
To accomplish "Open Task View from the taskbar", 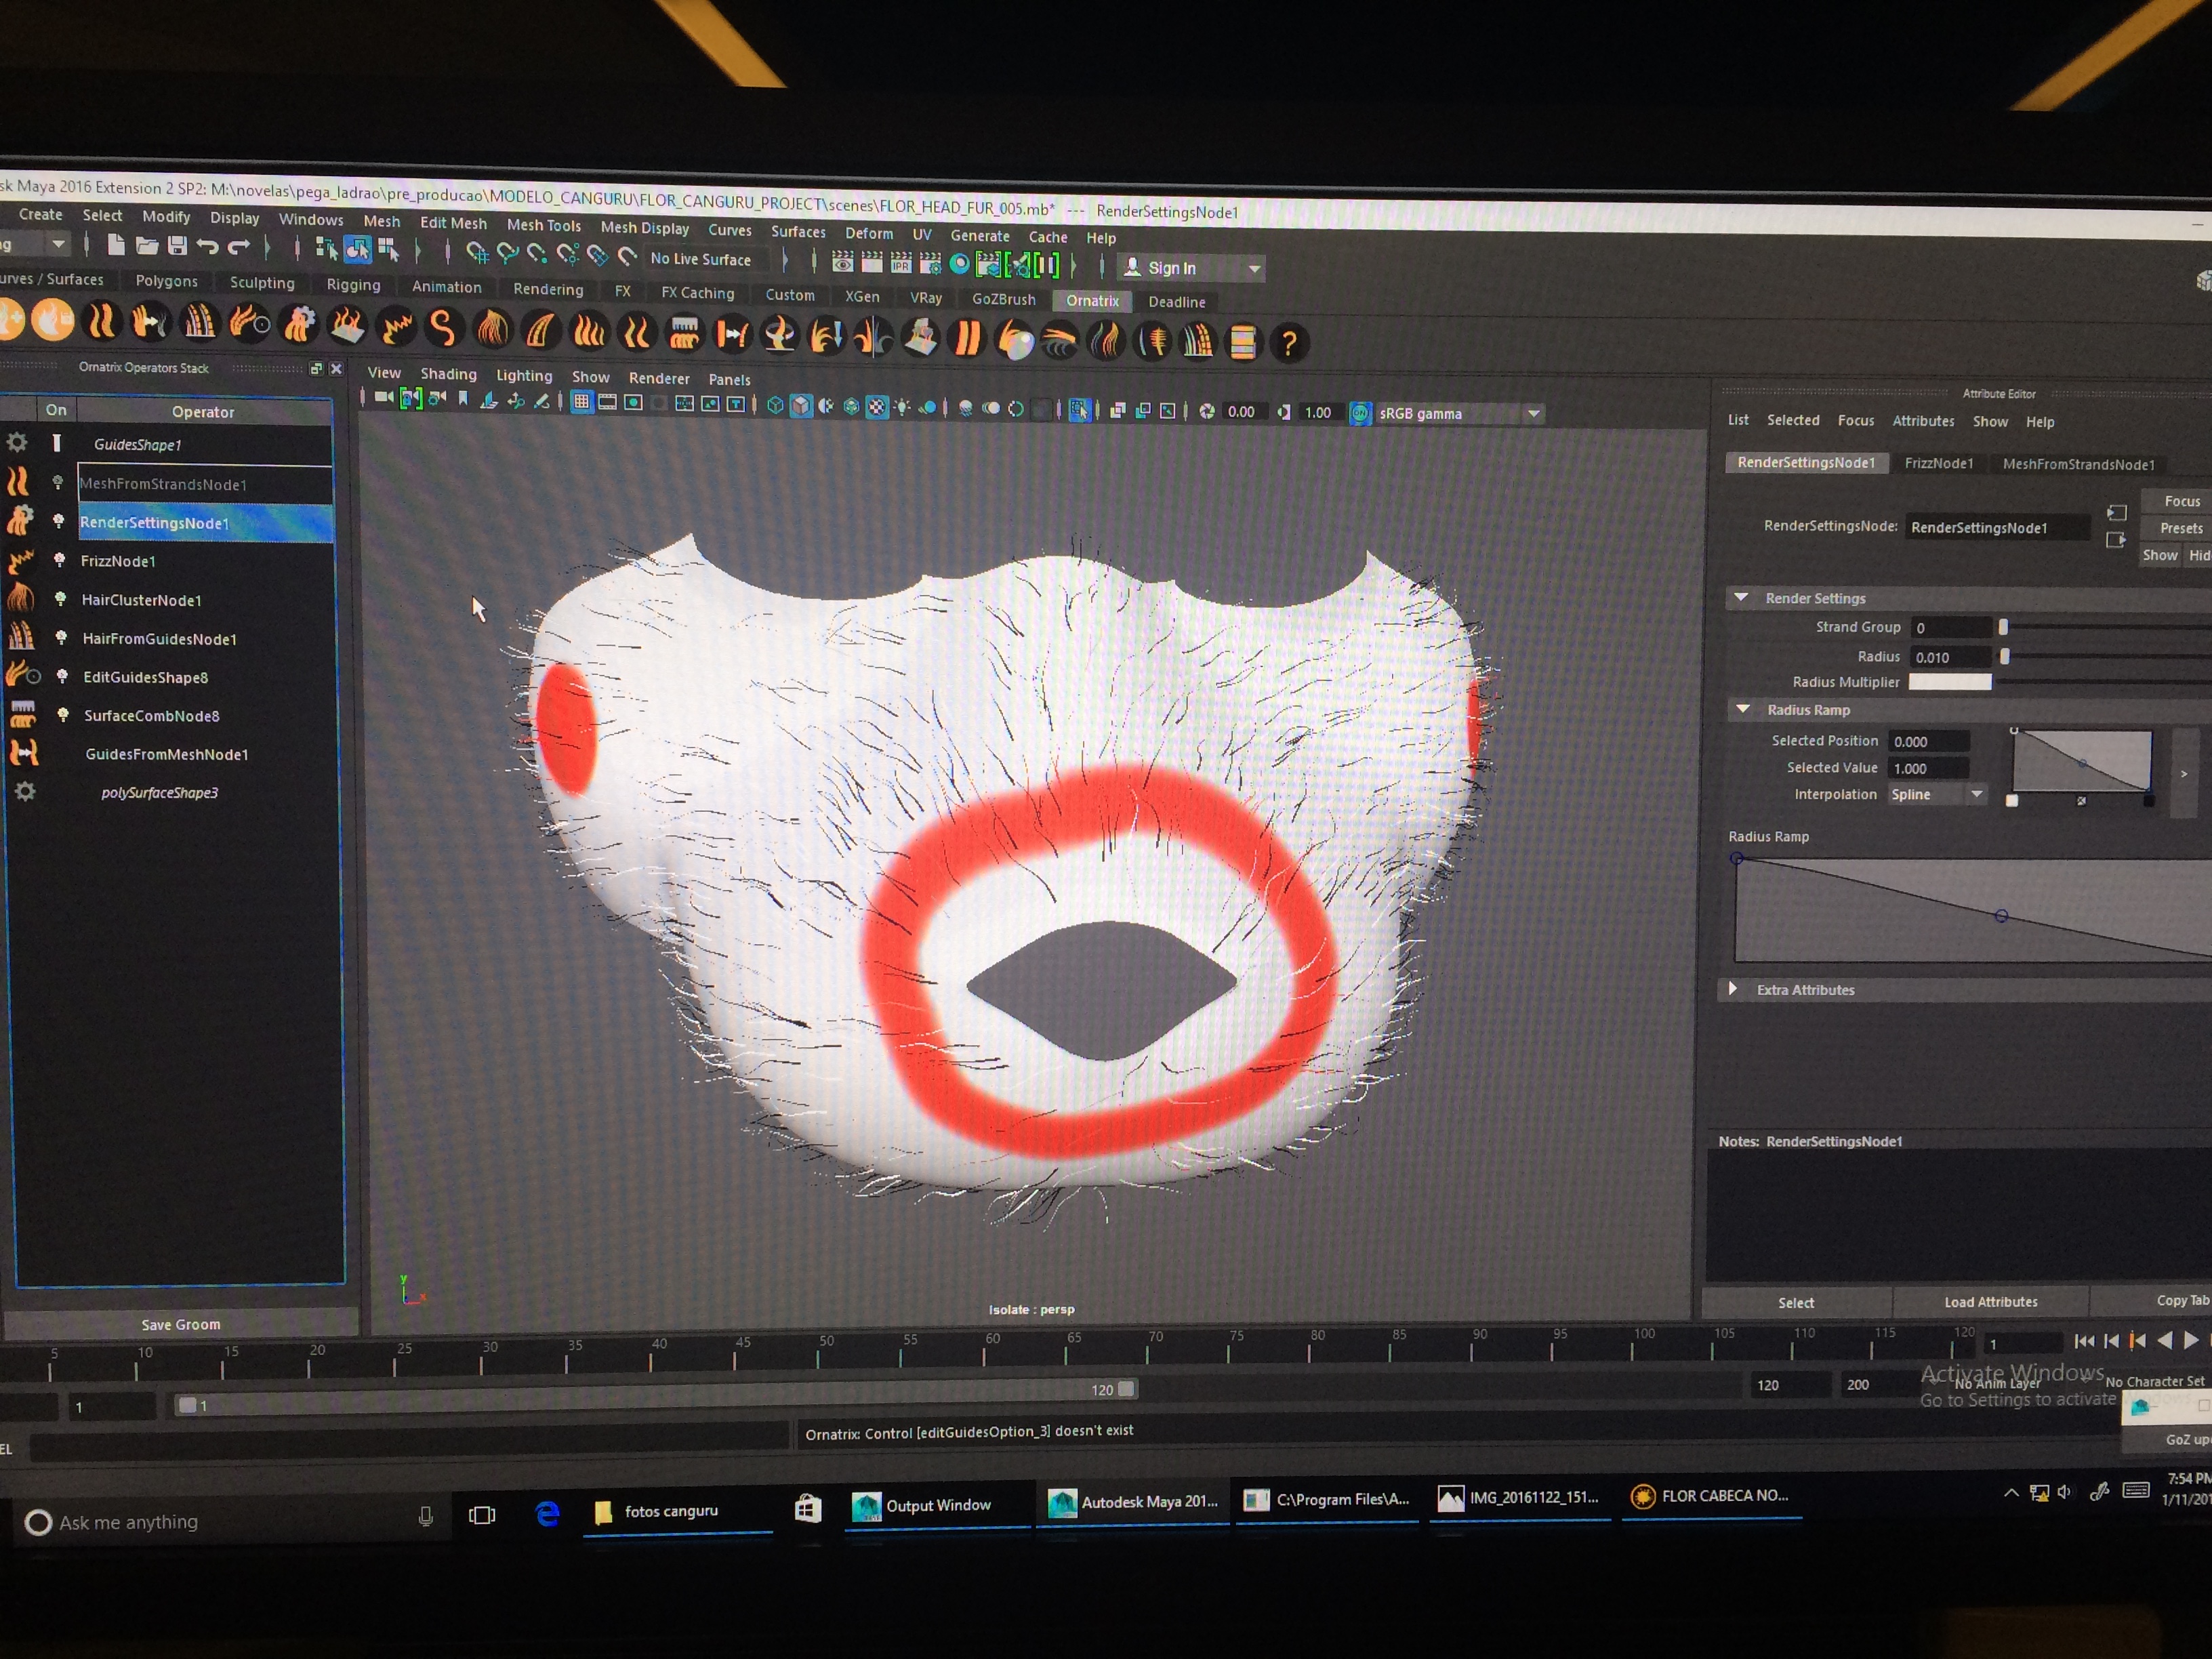I will tap(482, 1516).
